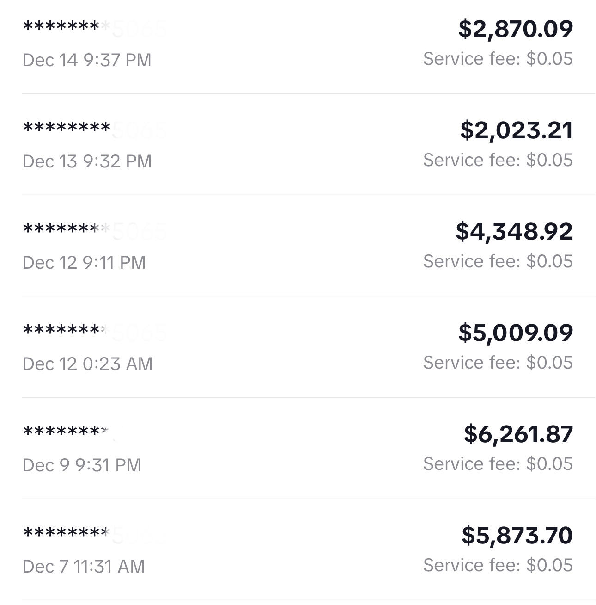This screenshot has height=605, width=596.
Task: Tap the $4,348.92 amount
Action: click(514, 231)
